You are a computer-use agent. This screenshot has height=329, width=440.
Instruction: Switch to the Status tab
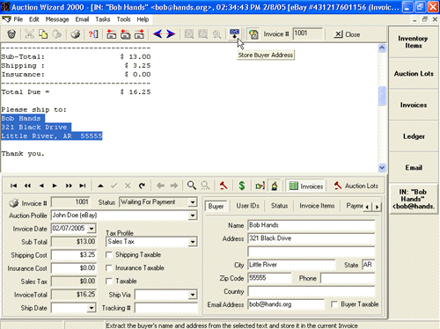point(279,206)
